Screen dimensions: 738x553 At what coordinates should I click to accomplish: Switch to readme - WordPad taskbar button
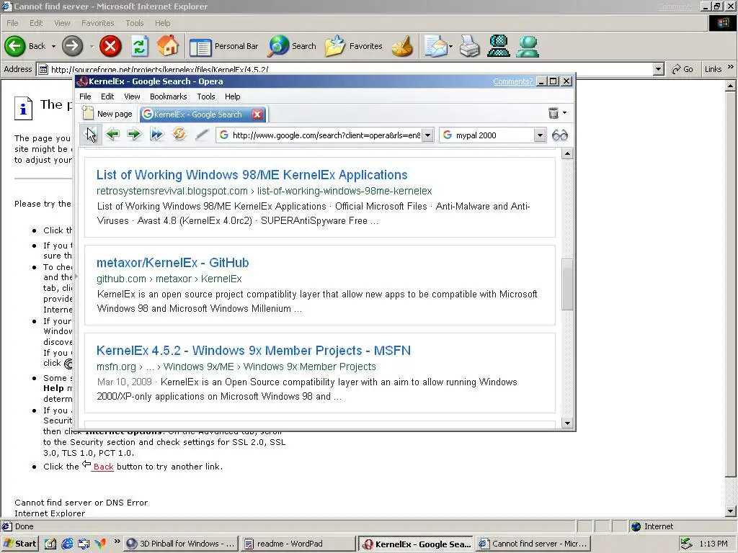coord(298,544)
